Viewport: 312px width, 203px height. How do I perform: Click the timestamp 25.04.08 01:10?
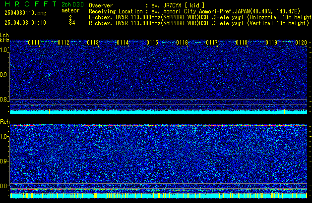click(25, 23)
